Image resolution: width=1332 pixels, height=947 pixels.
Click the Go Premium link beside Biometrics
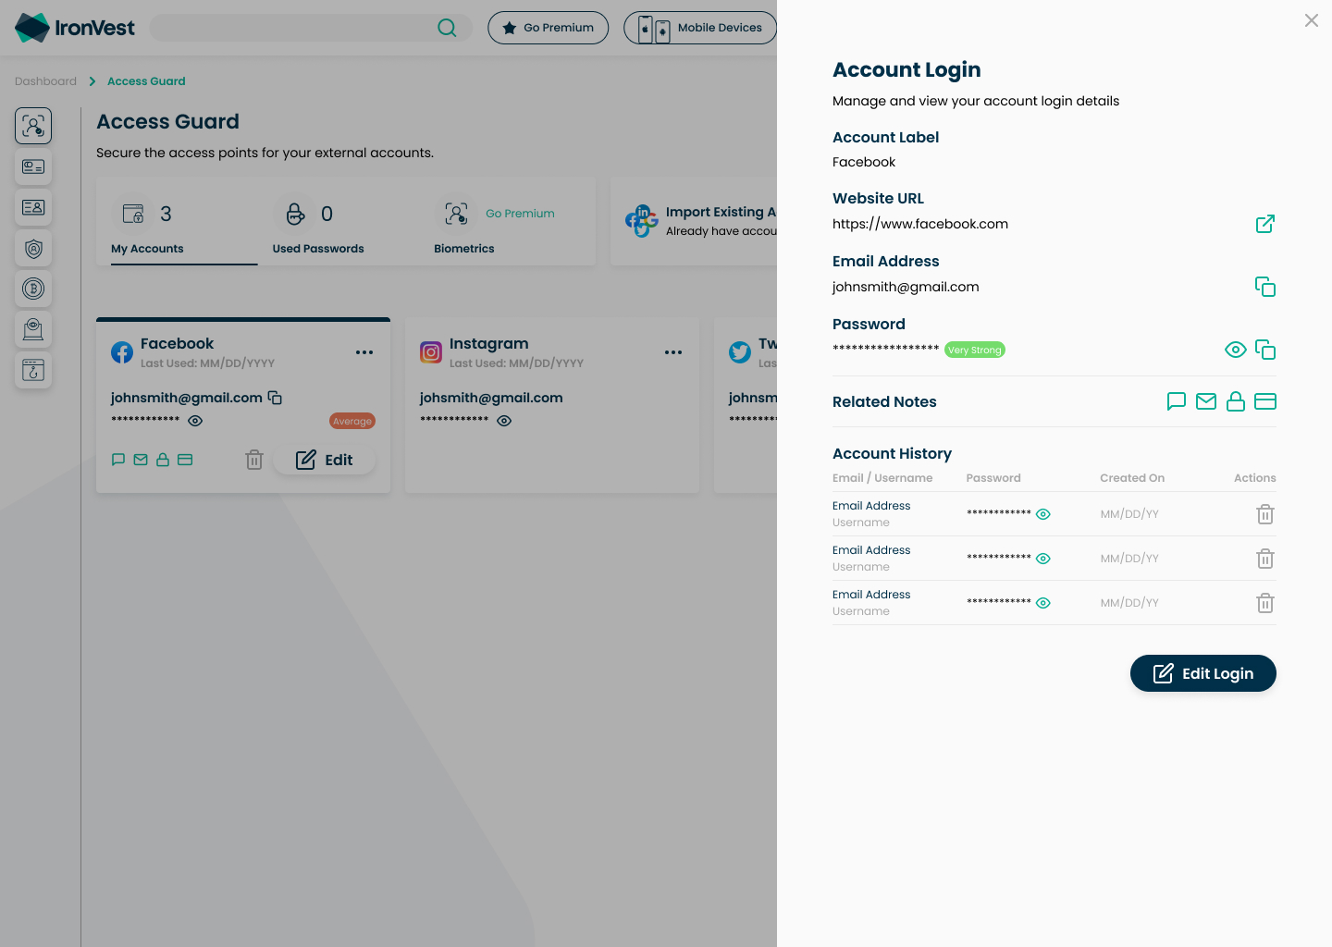click(520, 214)
